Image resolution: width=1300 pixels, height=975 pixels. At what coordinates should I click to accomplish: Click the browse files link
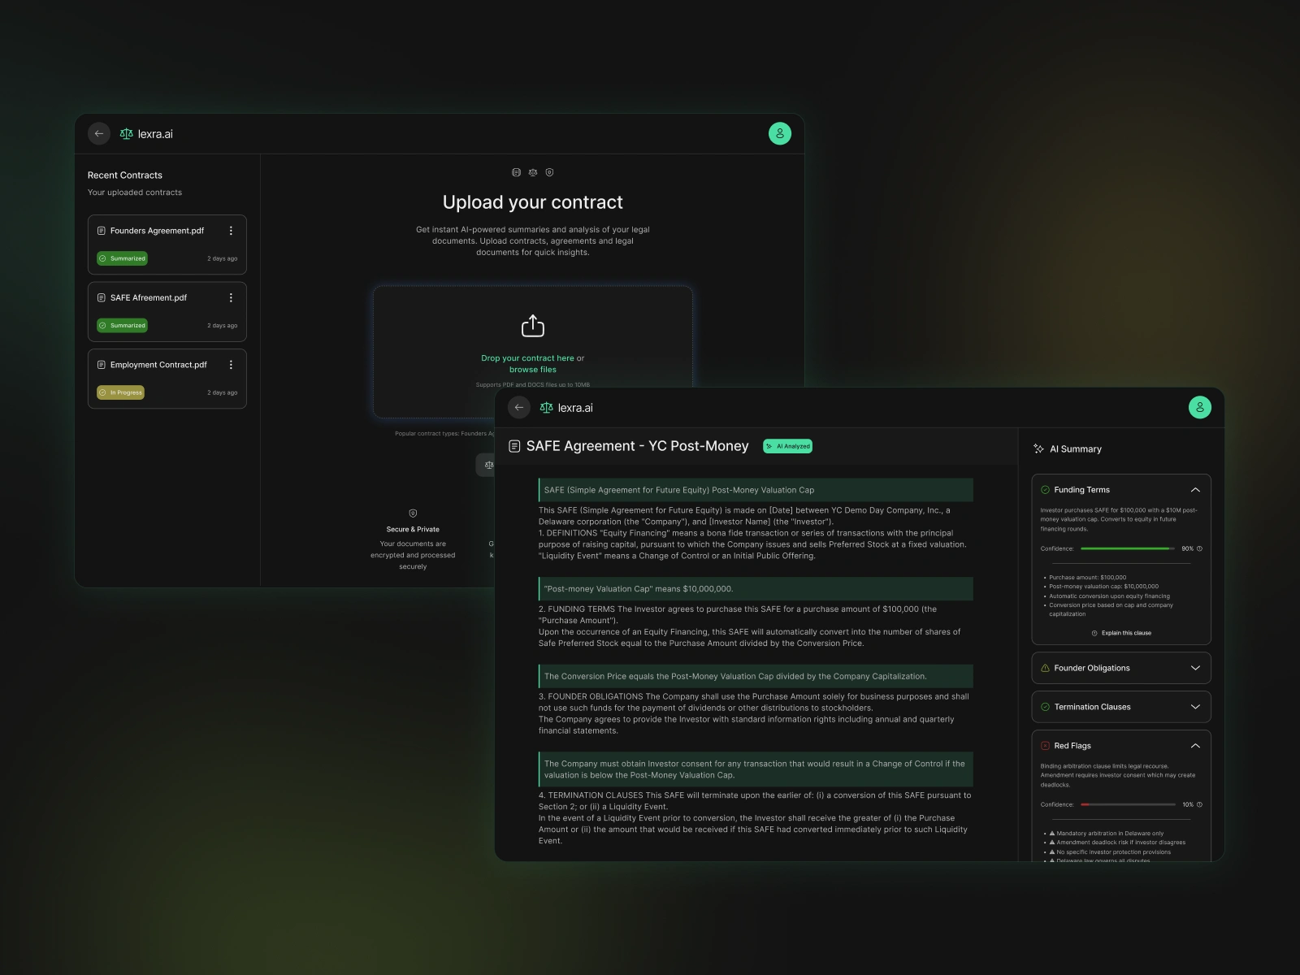pyautogui.click(x=533, y=370)
